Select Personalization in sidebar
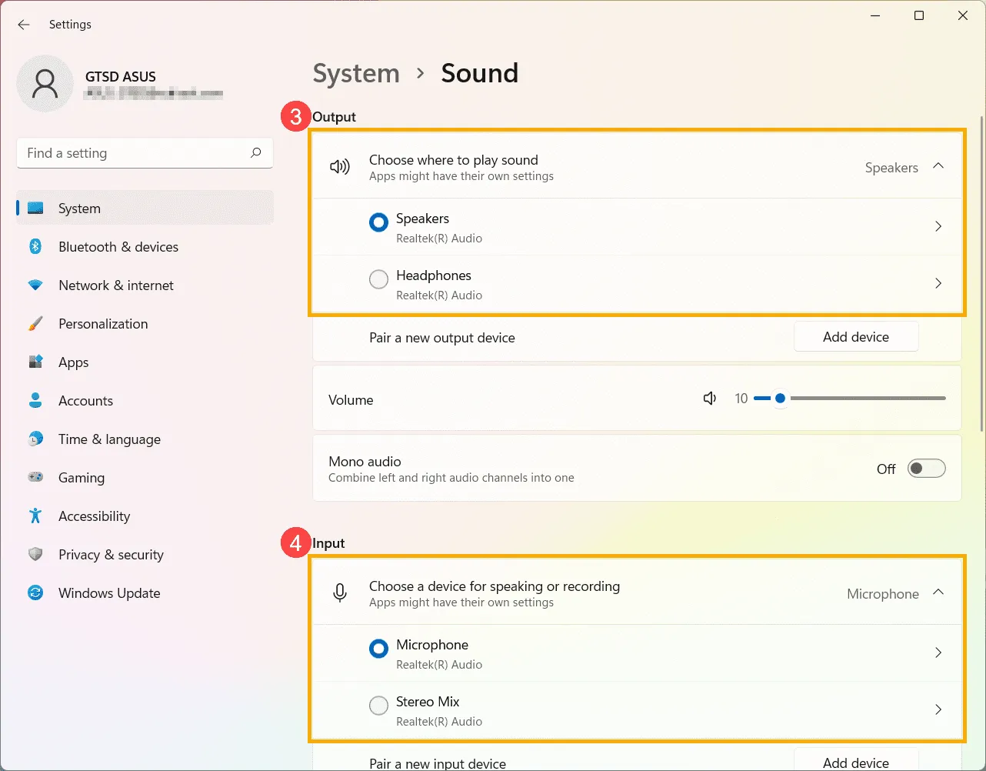 [103, 324]
